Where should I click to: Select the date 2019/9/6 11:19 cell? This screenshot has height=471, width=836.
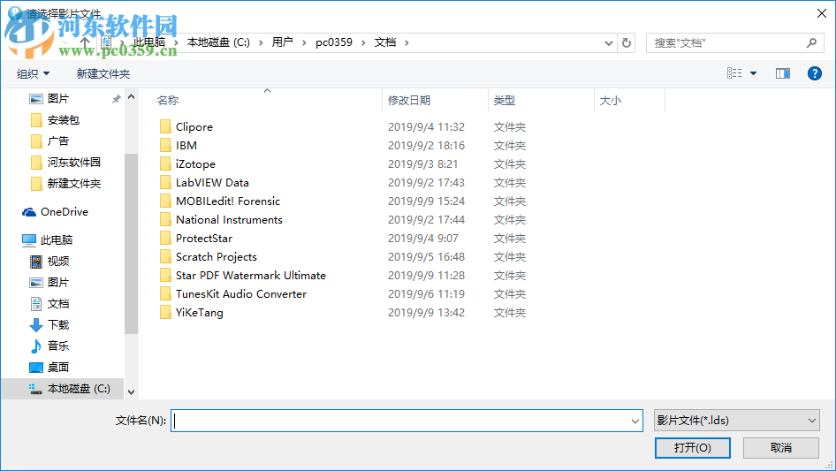426,294
